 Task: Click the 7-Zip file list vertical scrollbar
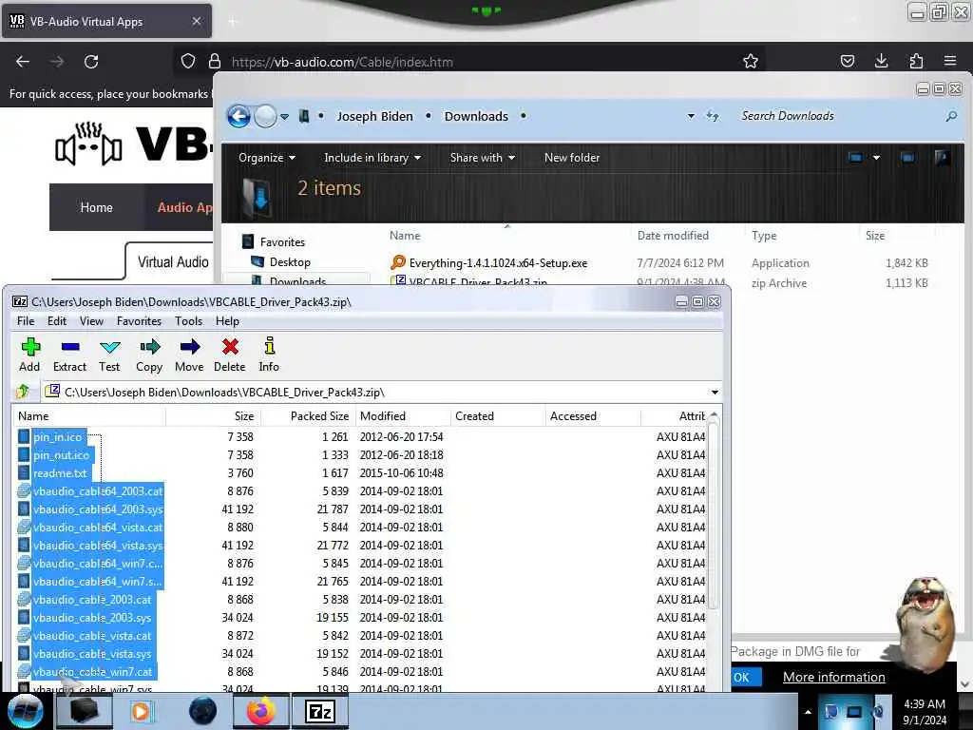[714, 515]
